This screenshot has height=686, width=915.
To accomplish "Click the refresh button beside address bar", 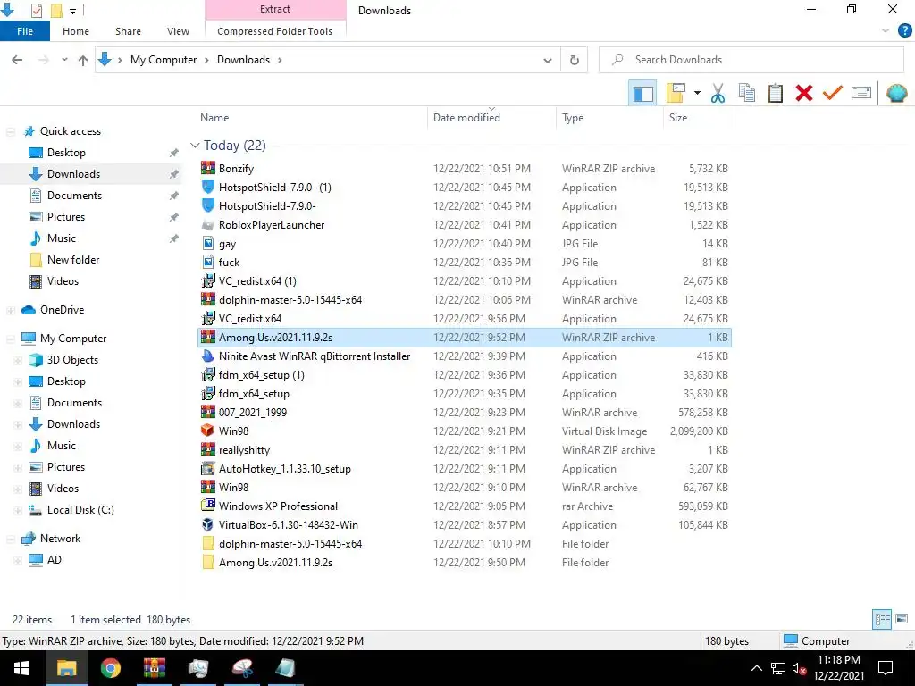I will pos(575,60).
